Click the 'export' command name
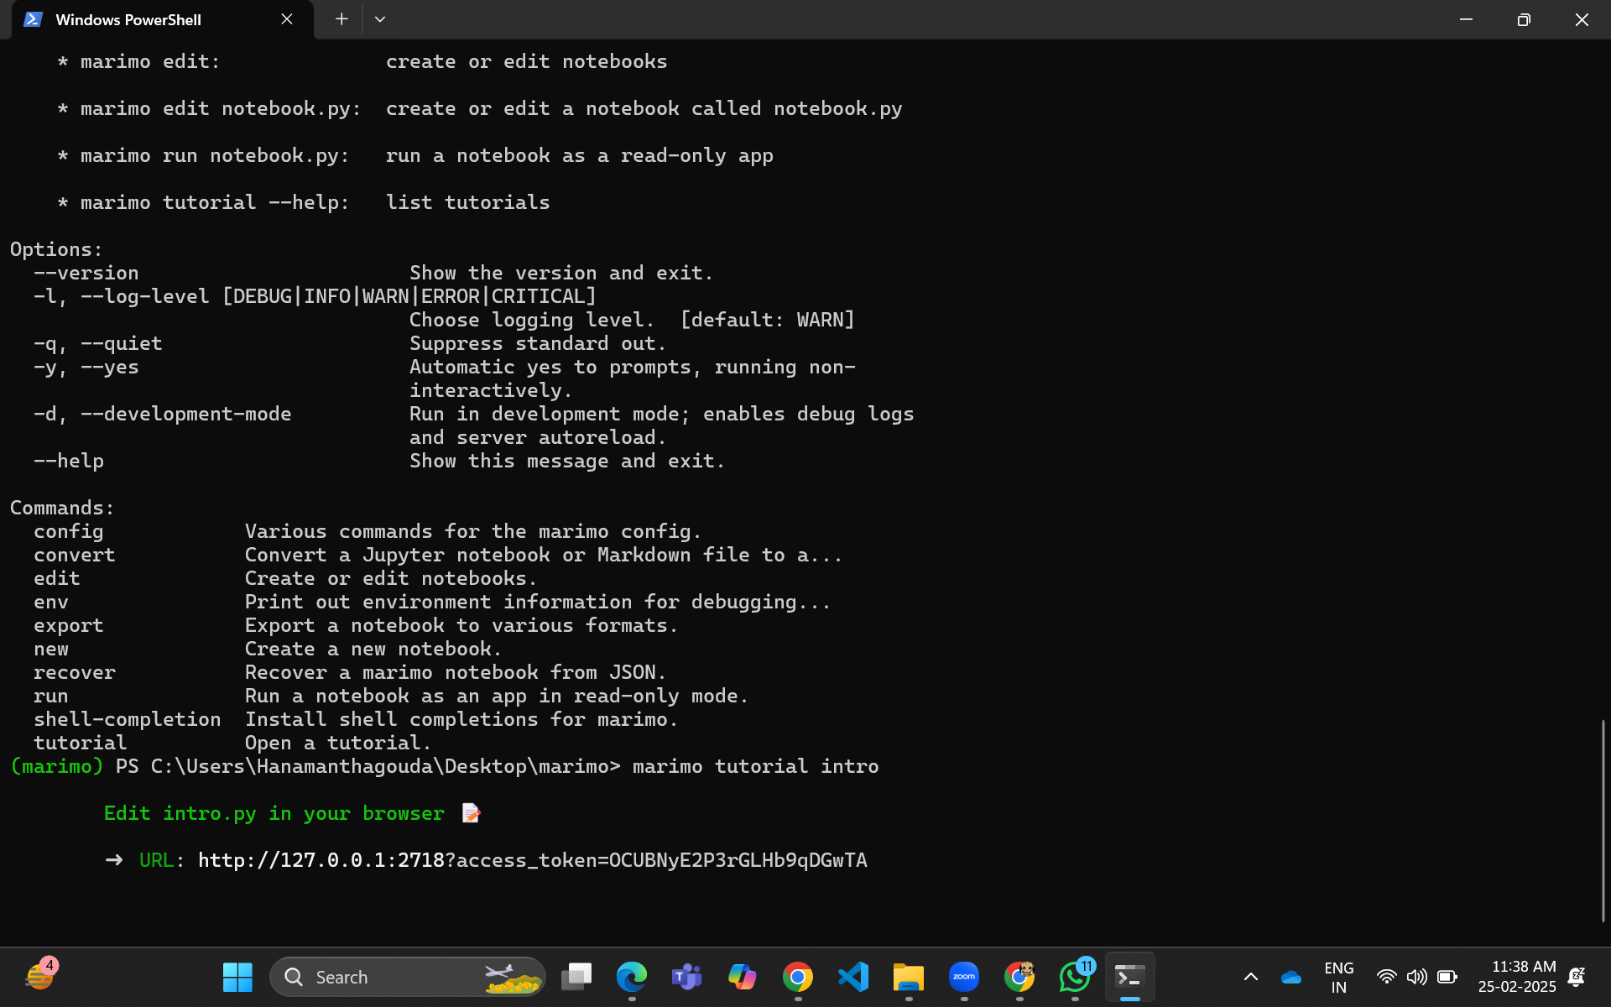Image resolution: width=1611 pixels, height=1007 pixels. click(x=69, y=625)
